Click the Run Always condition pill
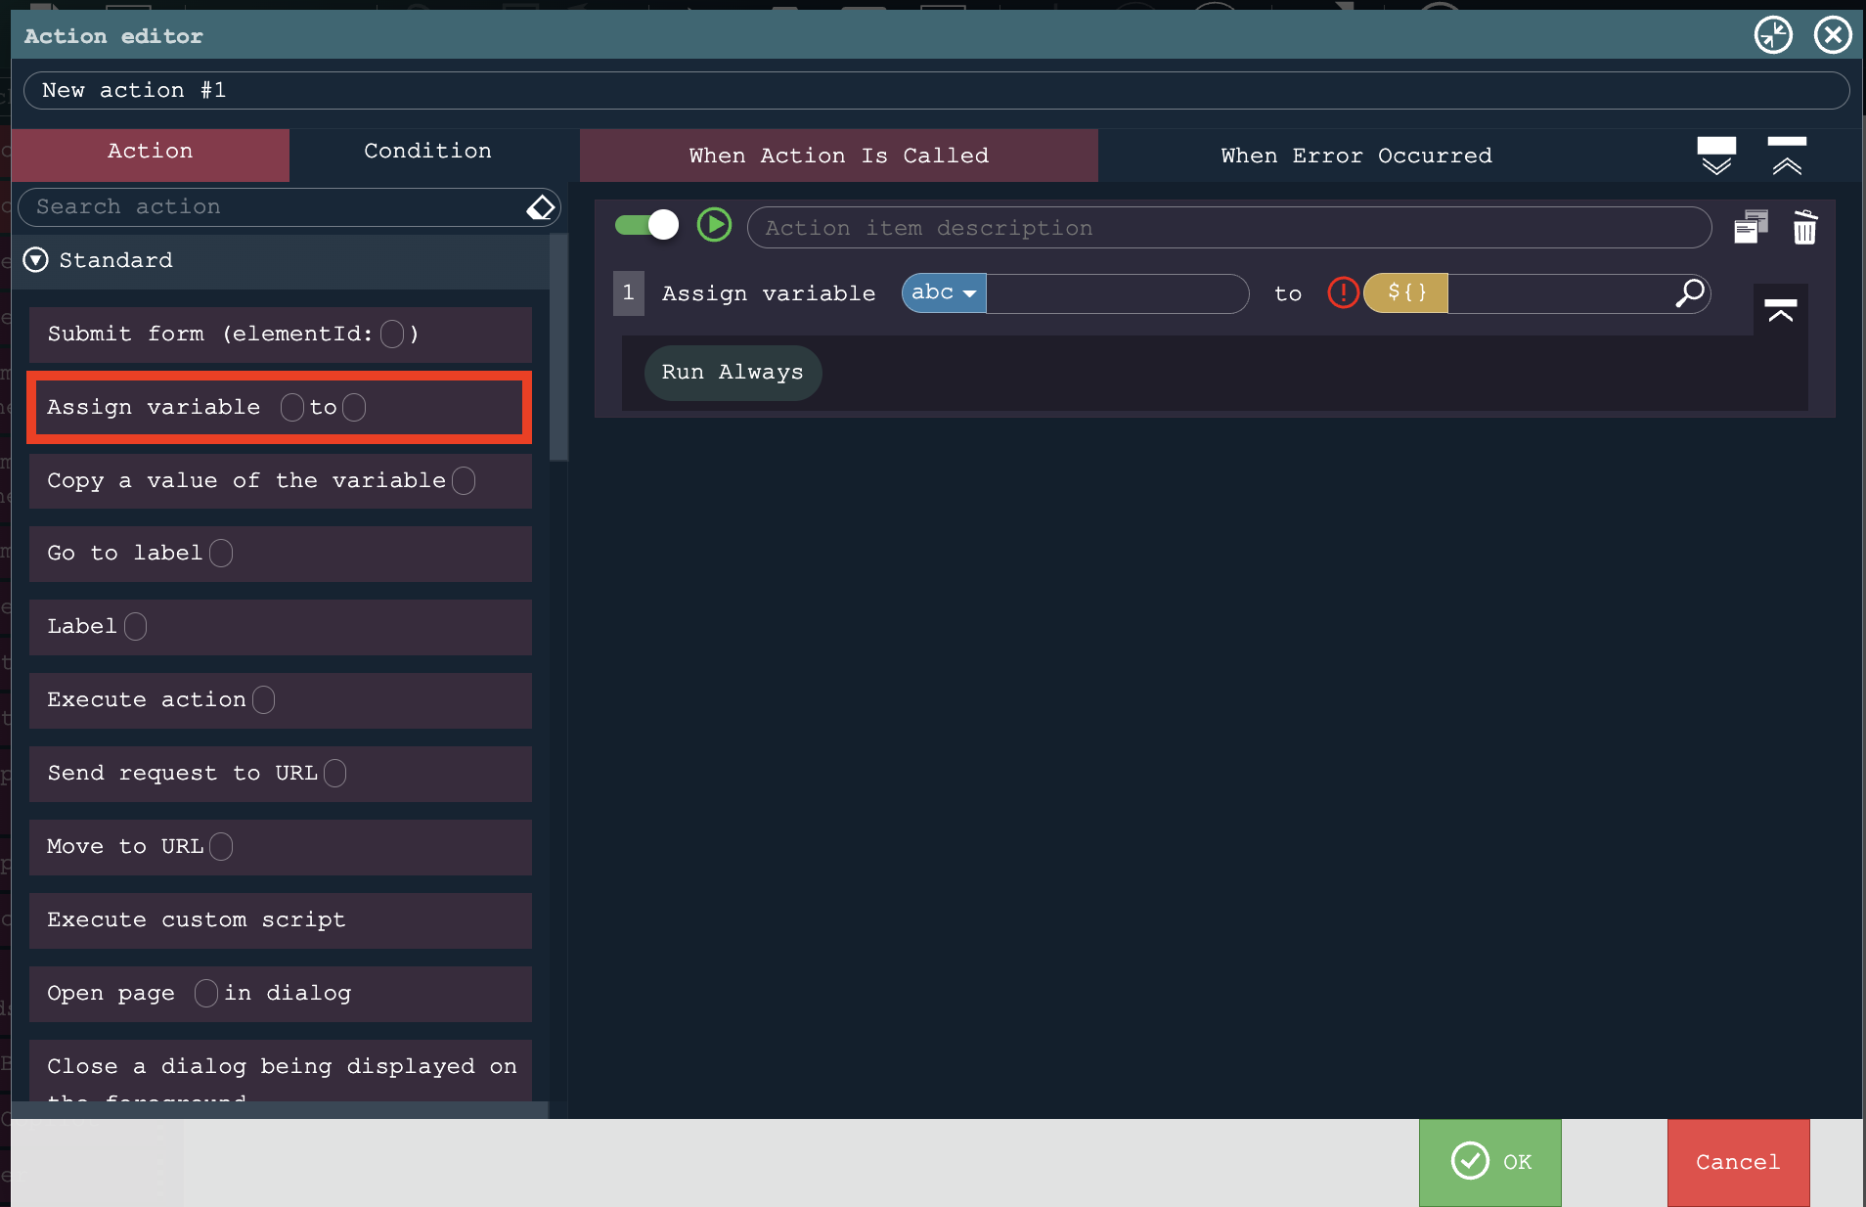Image resolution: width=1866 pixels, height=1207 pixels. 733,373
